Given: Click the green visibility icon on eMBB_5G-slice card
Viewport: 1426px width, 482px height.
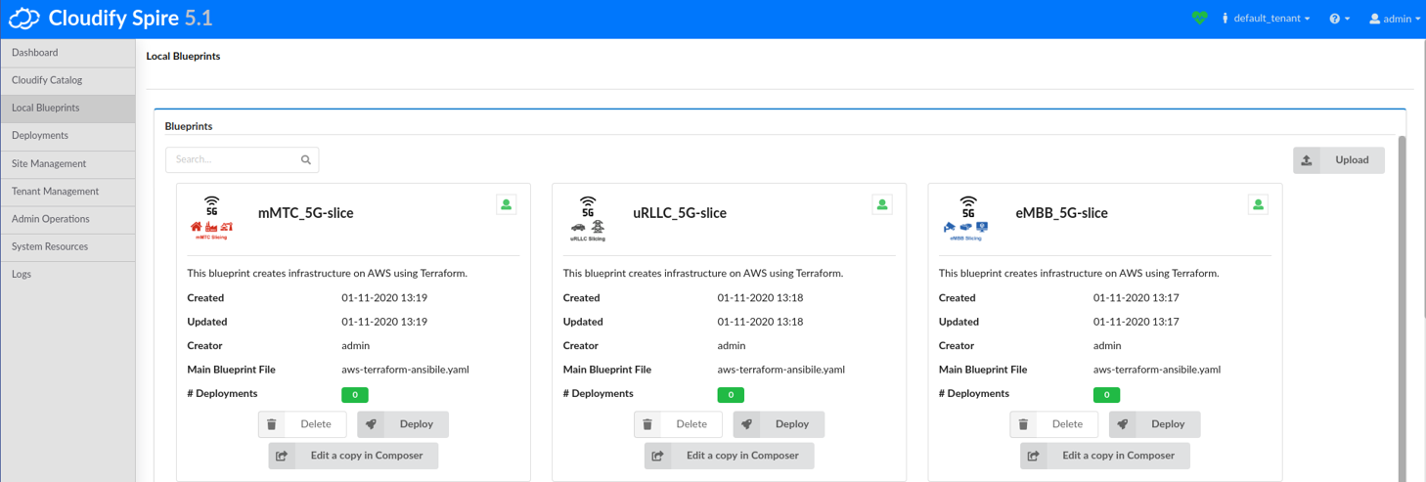Looking at the screenshot, I should 1259,204.
